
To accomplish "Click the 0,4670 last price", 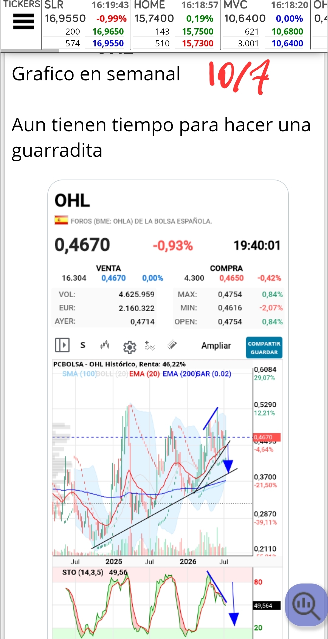I will (x=82, y=245).
